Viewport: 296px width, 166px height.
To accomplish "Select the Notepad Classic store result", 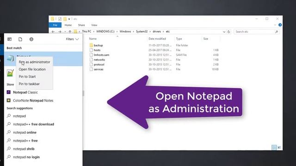I will click(x=25, y=92).
